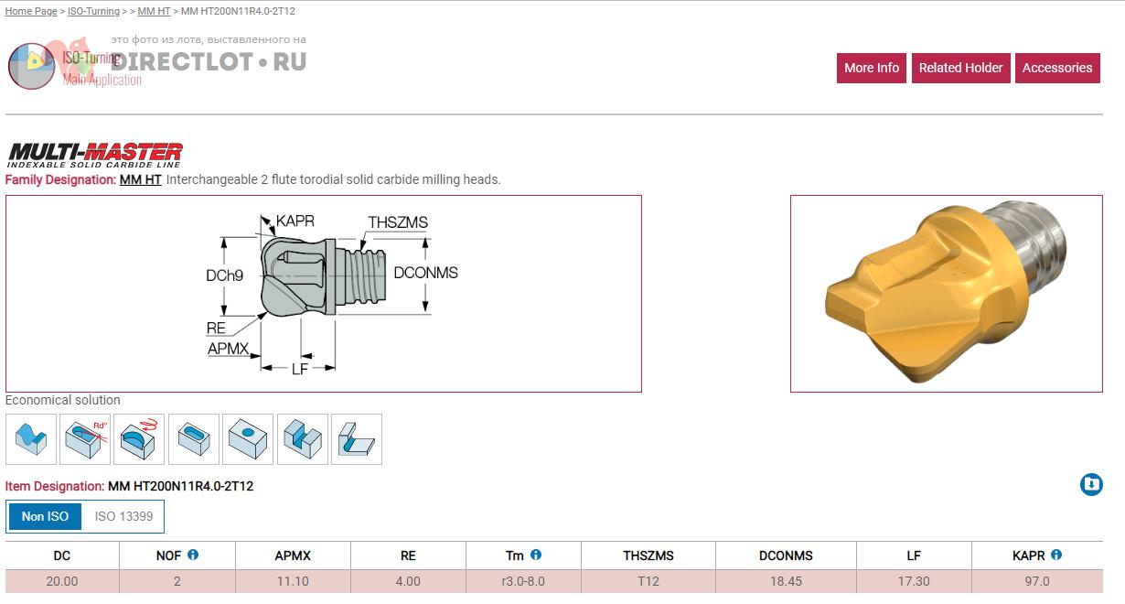The image size is (1125, 604).
Task: Click the THSZMS column header
Action: click(648, 555)
